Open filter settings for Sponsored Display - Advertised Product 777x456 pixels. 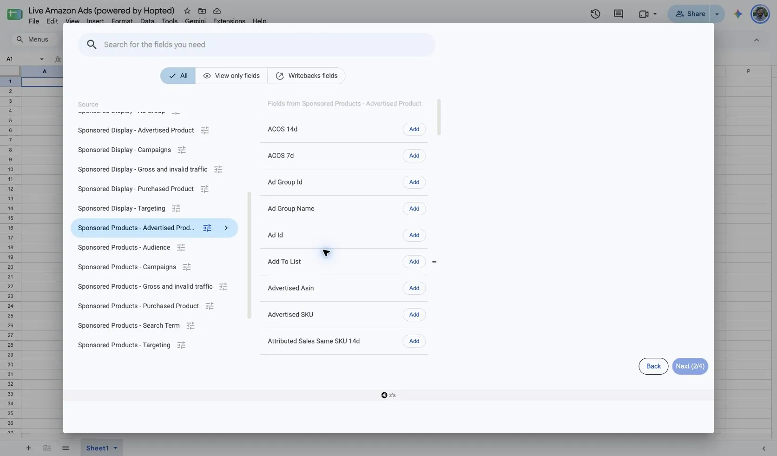[204, 131]
